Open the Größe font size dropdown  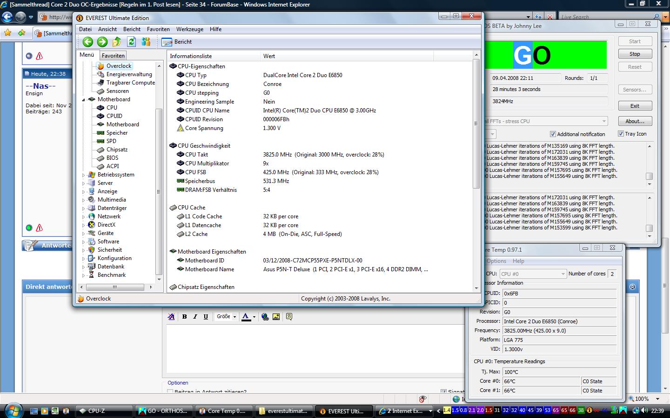tap(226, 317)
